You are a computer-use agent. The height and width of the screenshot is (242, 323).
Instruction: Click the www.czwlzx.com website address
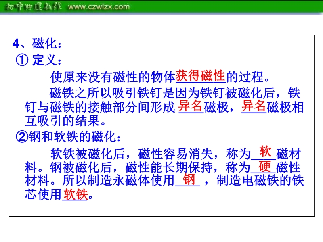click(99, 6)
